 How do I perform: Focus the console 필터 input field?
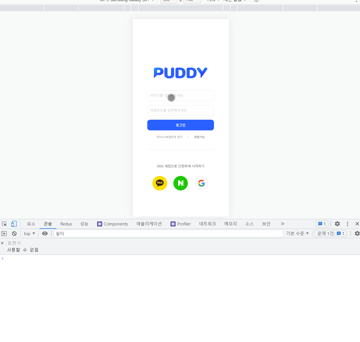point(168,234)
